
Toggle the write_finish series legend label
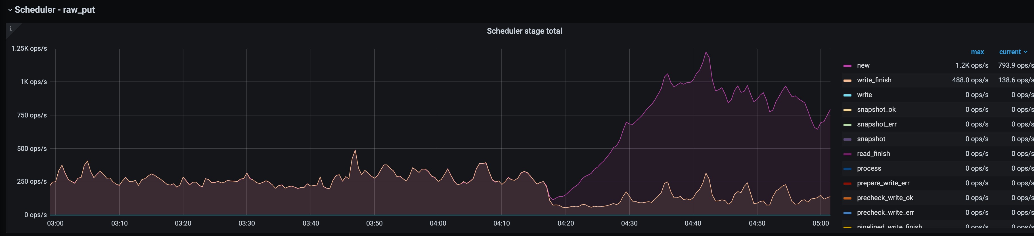[x=874, y=80]
